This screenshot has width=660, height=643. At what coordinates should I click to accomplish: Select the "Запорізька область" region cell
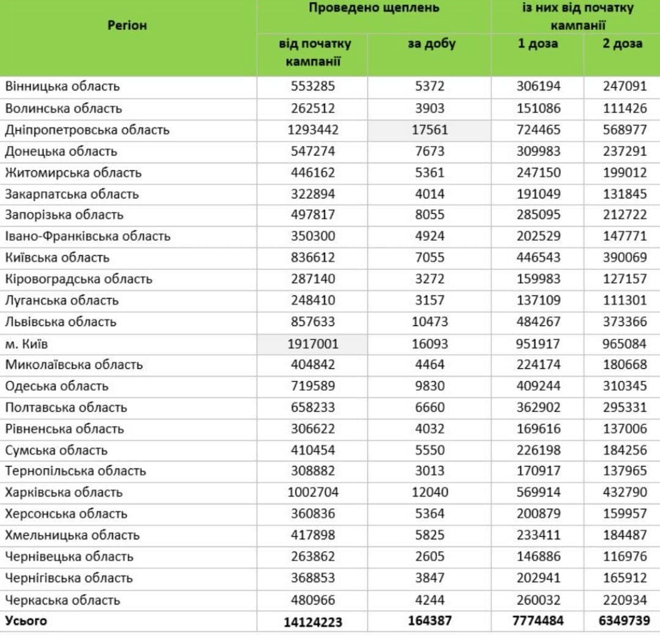click(64, 215)
